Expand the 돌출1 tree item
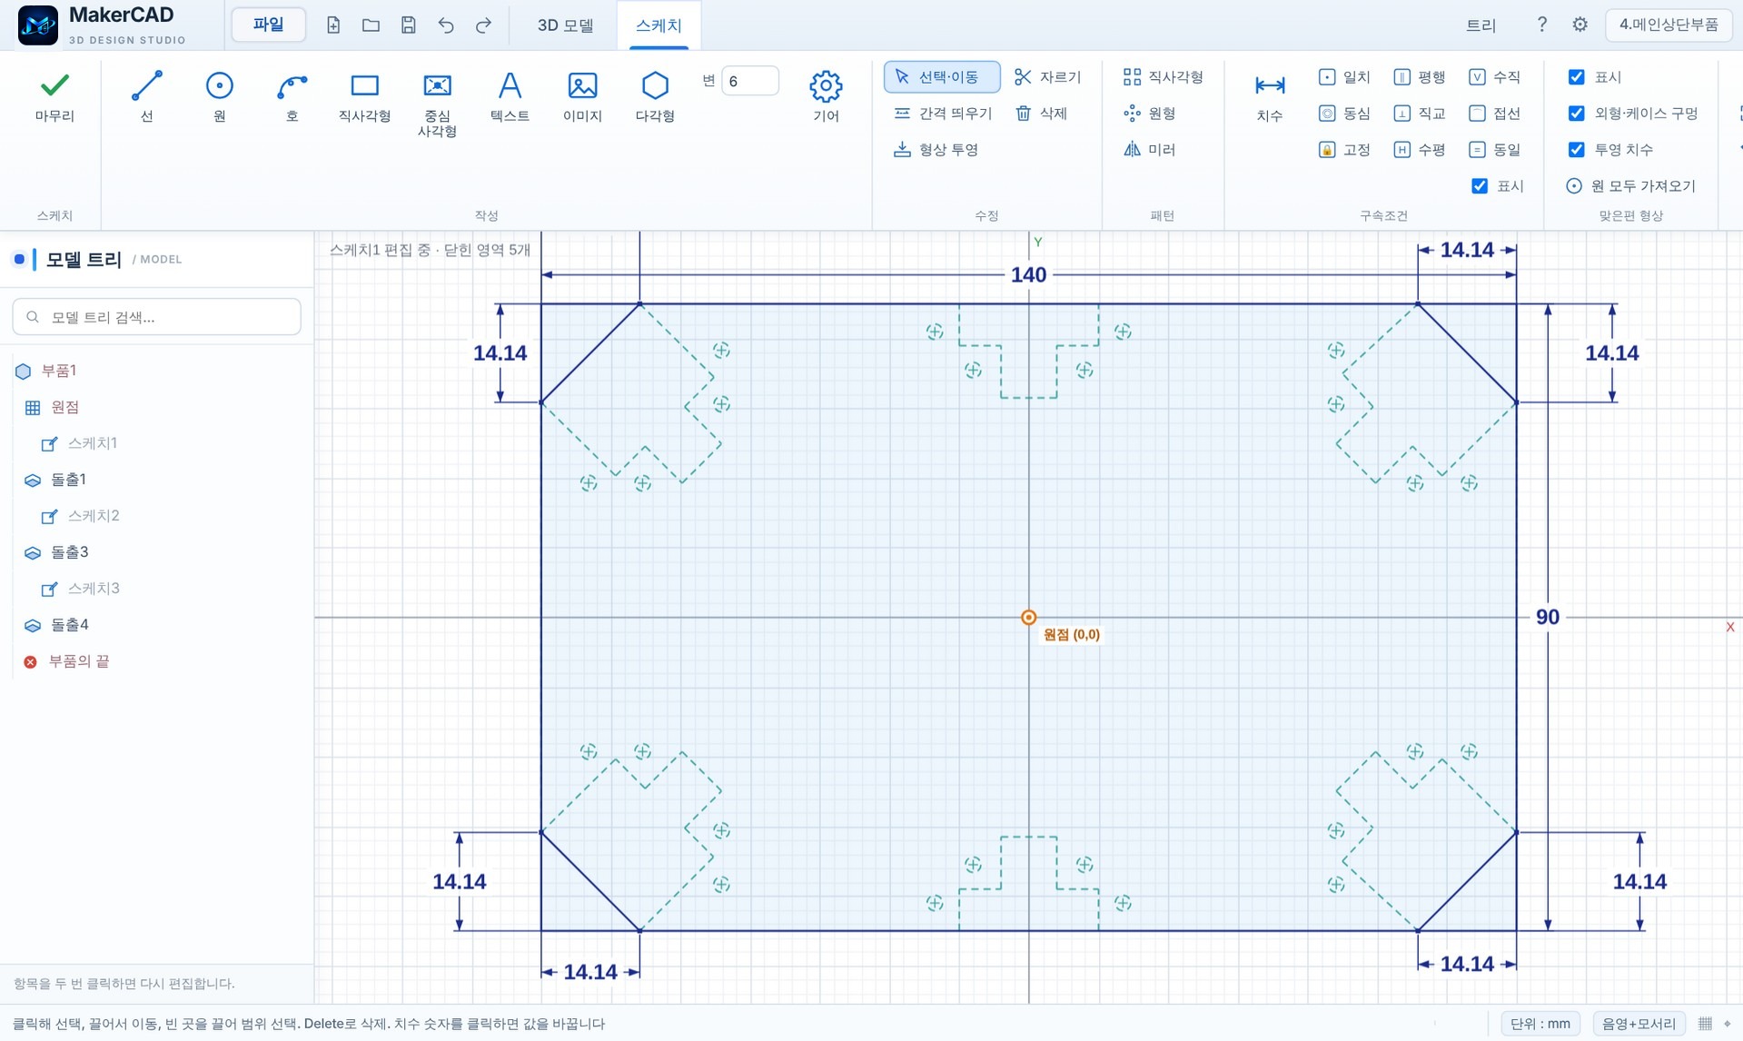The image size is (1743, 1041). coord(69,480)
